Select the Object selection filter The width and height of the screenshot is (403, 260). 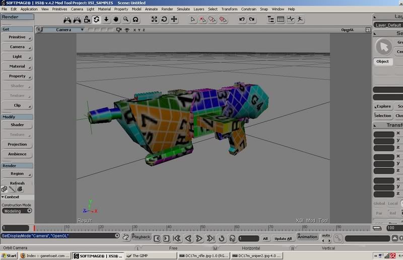tap(383, 61)
